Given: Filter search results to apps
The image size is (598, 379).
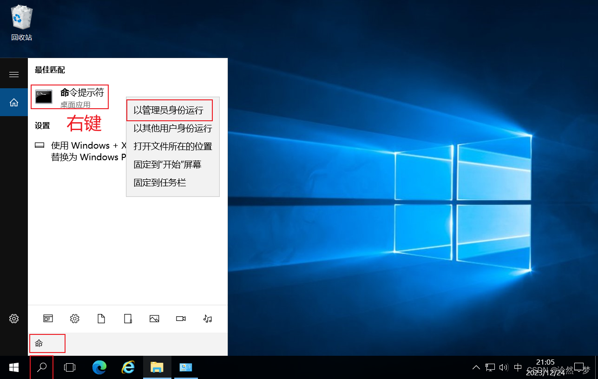Looking at the screenshot, I should click(48, 319).
